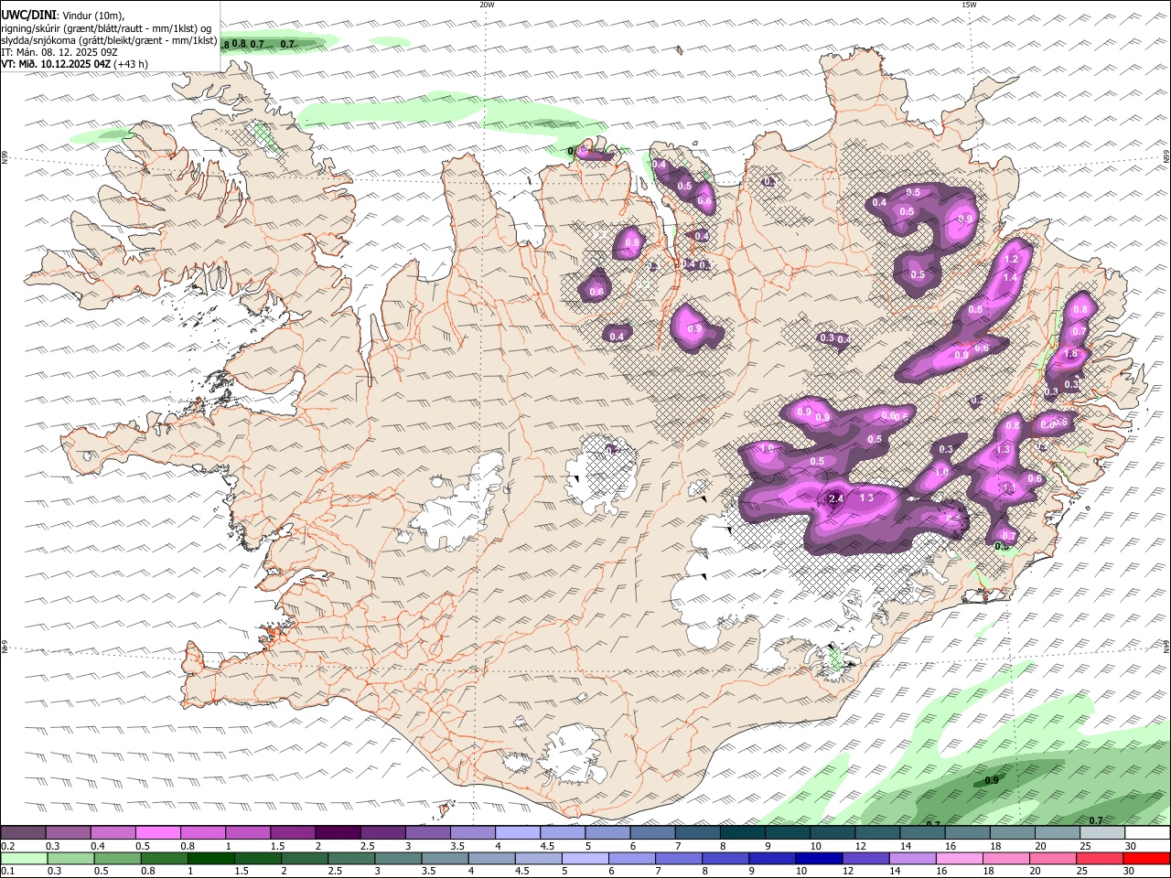1171x878 pixels.
Task: Click the red rain swatch between 25 and 30
Action: (x=1101, y=858)
